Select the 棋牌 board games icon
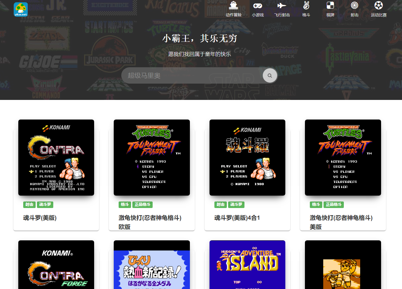 (x=330, y=5)
